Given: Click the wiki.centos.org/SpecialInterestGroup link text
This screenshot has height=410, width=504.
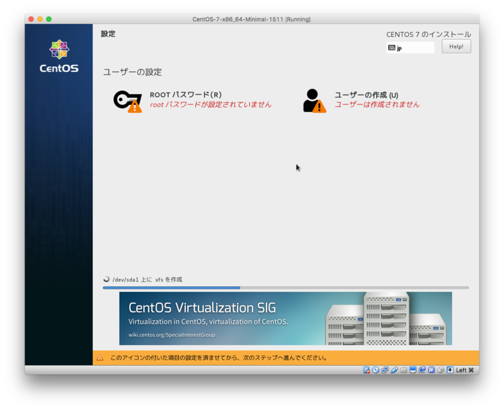Looking at the screenshot, I should (172, 335).
